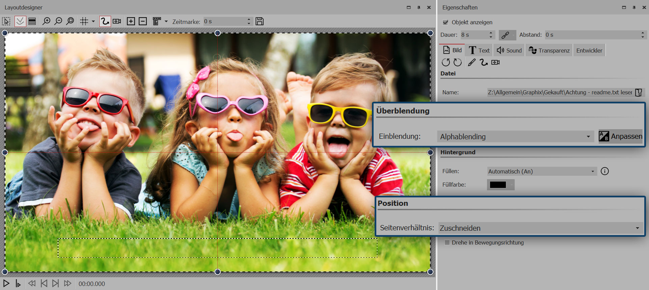Uncheck the Objekt anzeigen checkbox
649x290 pixels.
(445, 22)
